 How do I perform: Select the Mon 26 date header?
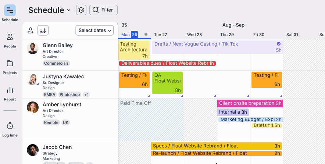(x=129, y=35)
